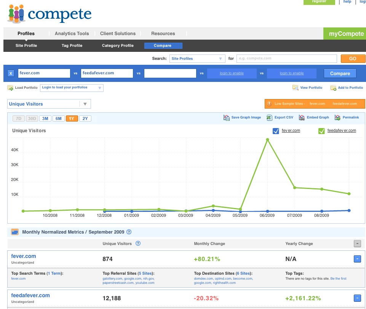Click the fever.com compare input field
Screen dimensions: 366x309
pyautogui.click(x=44, y=73)
